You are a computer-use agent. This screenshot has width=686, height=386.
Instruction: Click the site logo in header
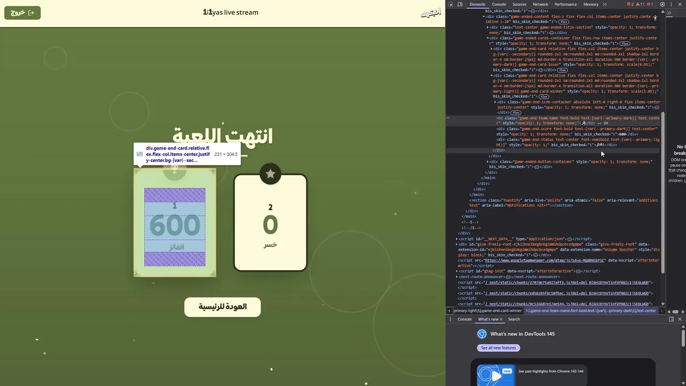point(431,12)
